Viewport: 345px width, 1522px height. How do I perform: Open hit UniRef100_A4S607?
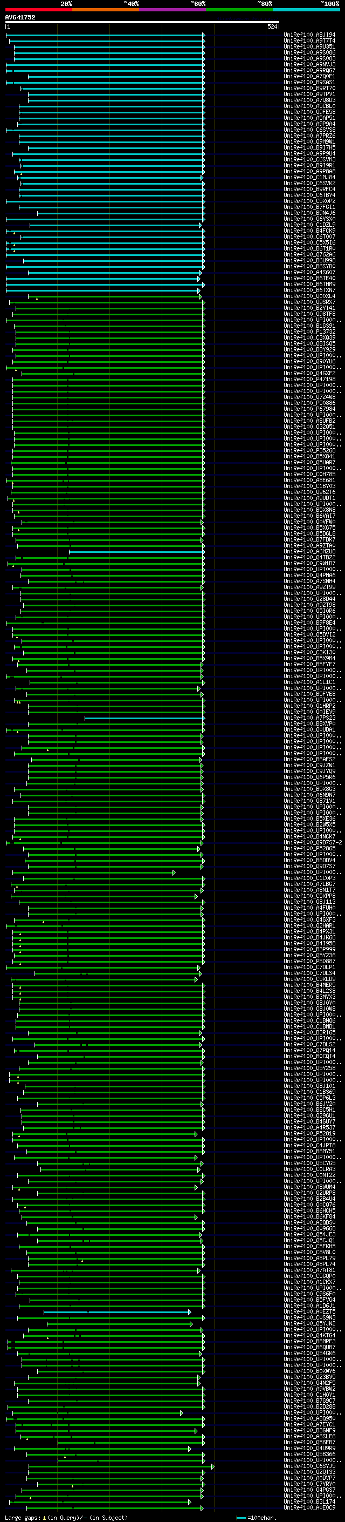coord(309,272)
